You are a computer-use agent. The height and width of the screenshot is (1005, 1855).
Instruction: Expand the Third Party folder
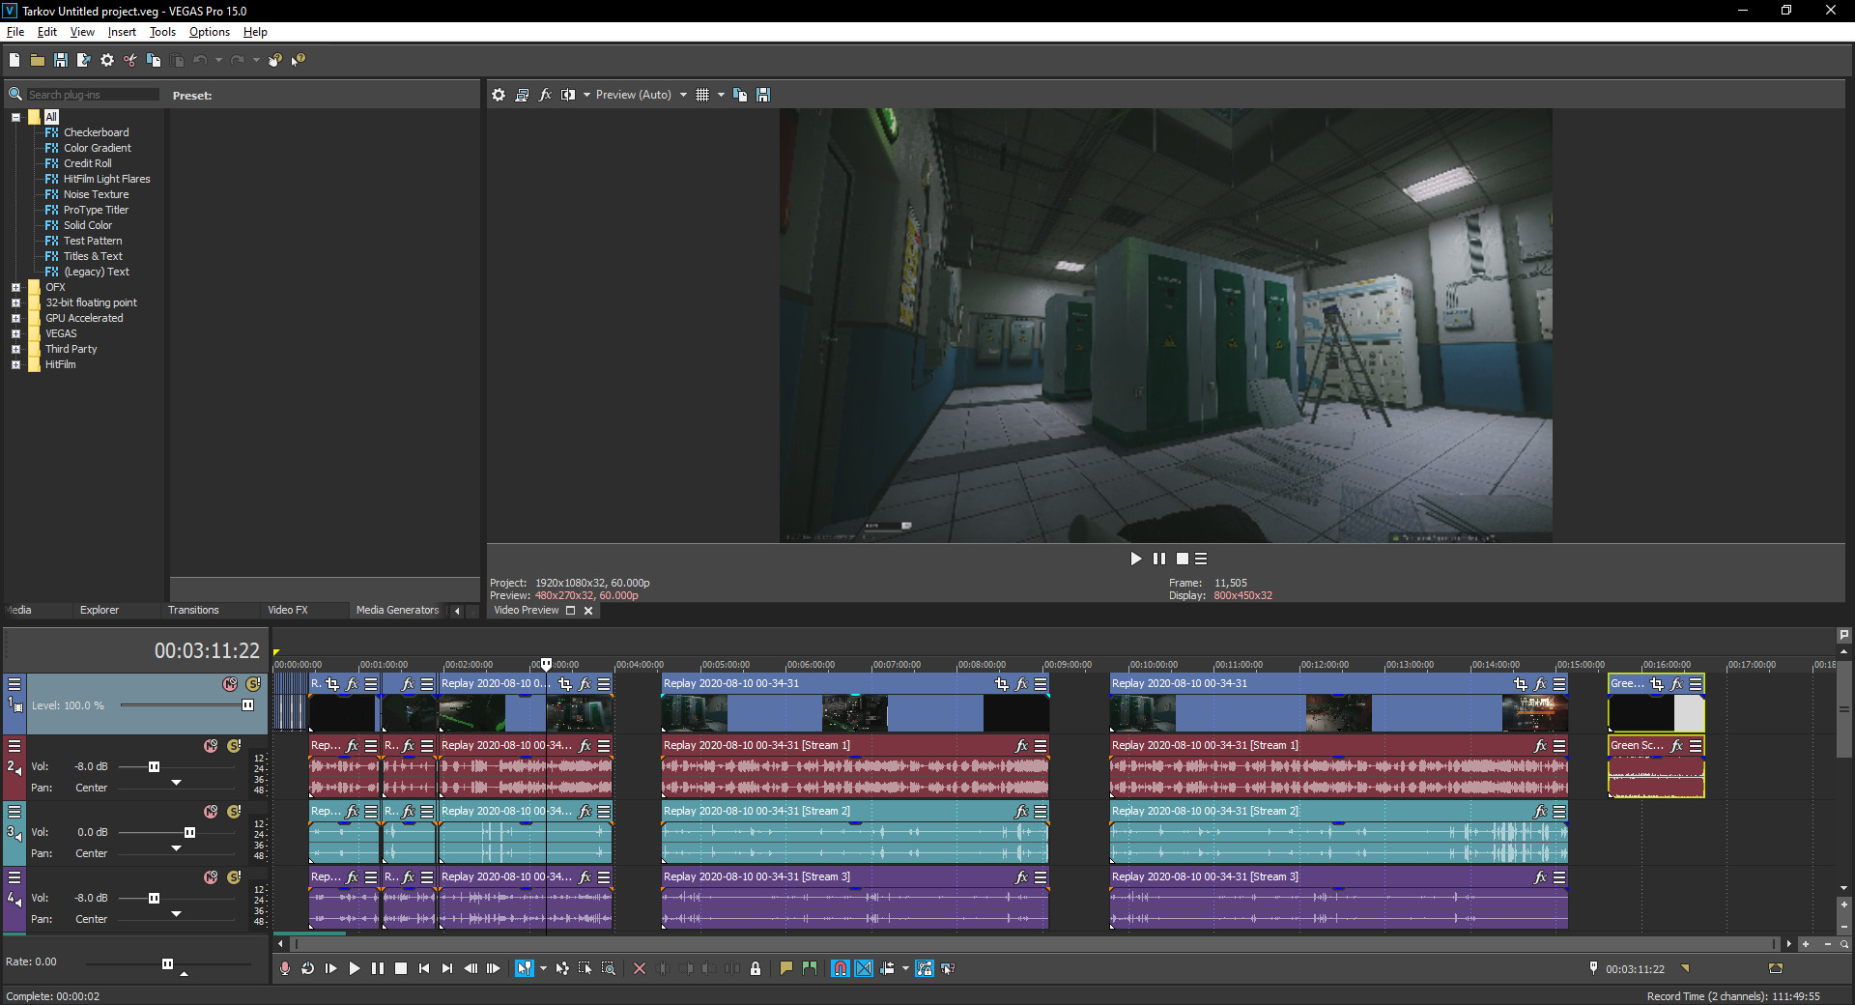click(15, 349)
